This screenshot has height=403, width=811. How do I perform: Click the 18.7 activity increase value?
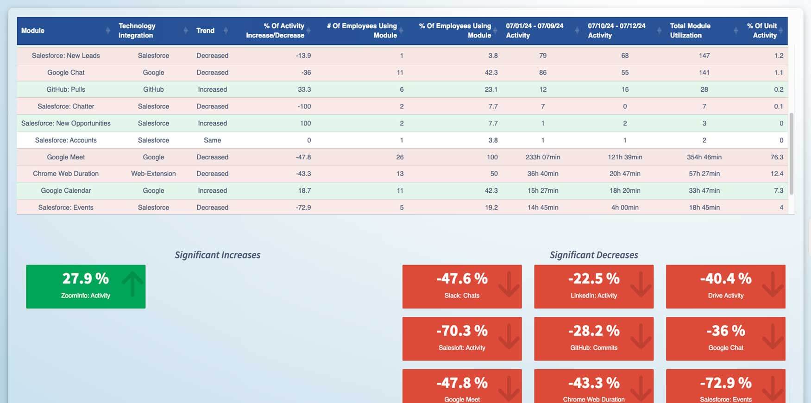[304, 190]
